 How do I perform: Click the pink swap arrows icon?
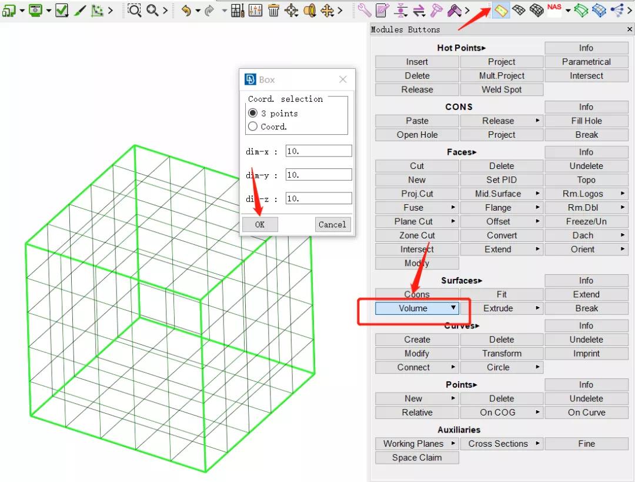click(419, 10)
